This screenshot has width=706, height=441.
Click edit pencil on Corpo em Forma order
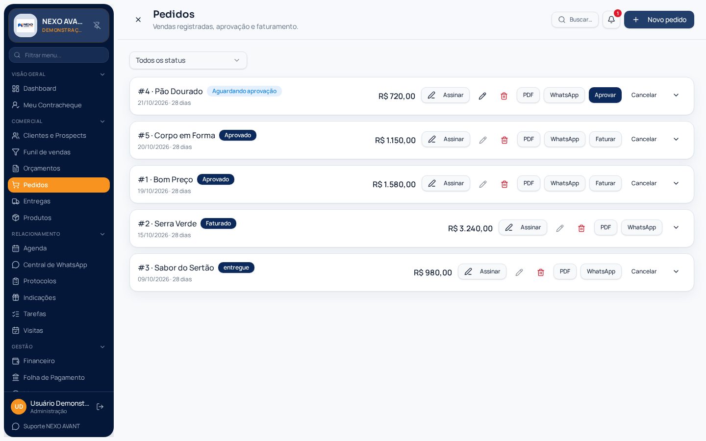pyautogui.click(x=483, y=140)
